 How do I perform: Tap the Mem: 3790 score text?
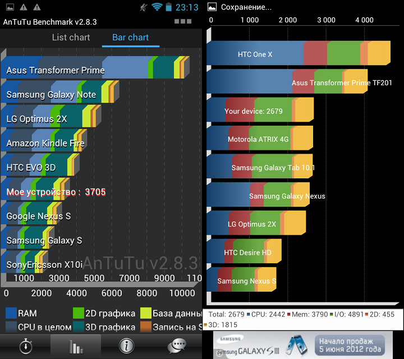(310, 315)
